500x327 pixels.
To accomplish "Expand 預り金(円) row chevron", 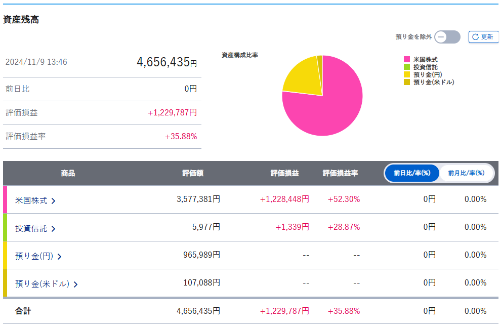I will point(60,257).
